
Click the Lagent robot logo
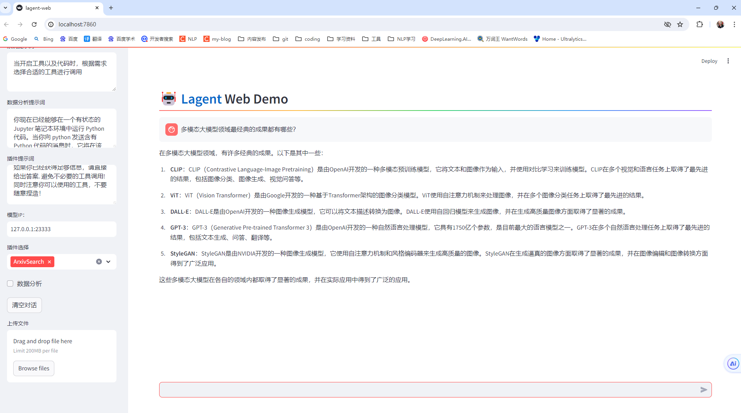pos(168,99)
